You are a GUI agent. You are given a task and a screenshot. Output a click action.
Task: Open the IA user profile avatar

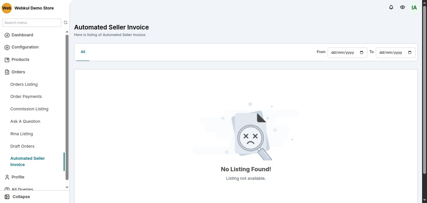point(414,8)
